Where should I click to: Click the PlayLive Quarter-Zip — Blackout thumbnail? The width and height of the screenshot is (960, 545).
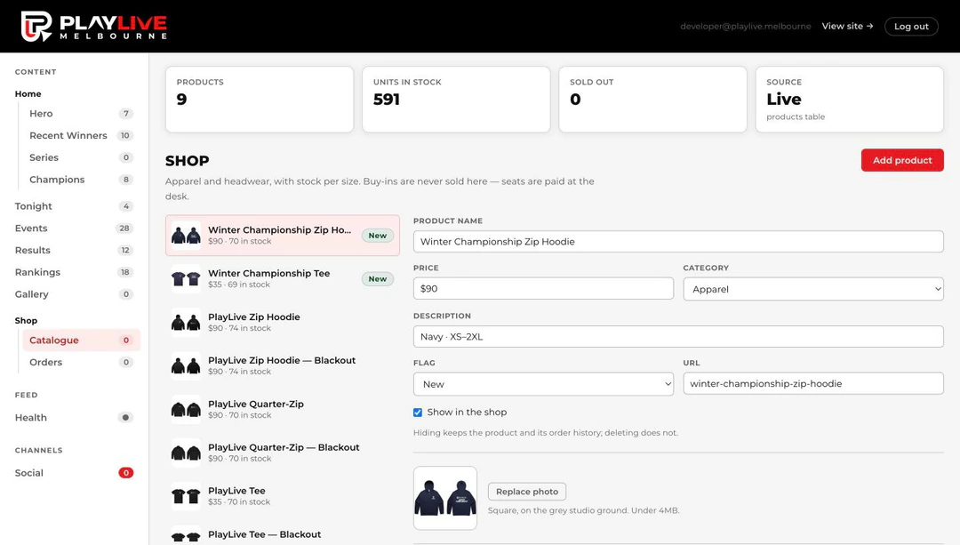pos(186,453)
